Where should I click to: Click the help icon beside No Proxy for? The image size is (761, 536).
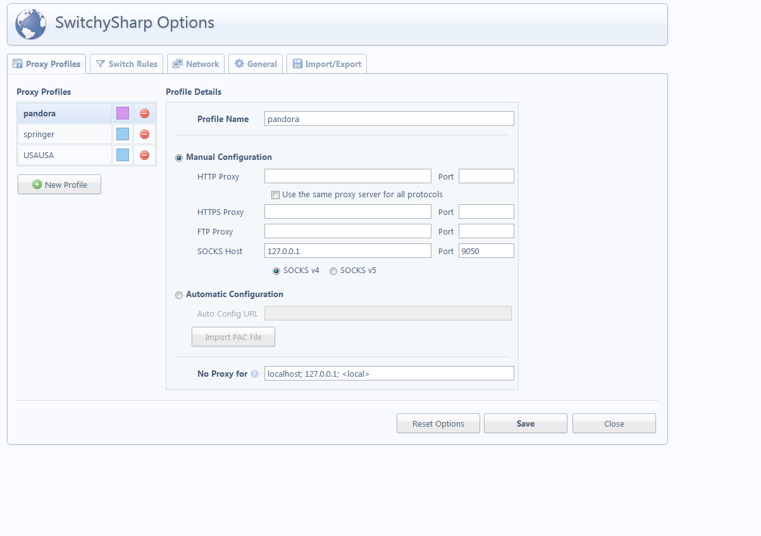[254, 374]
